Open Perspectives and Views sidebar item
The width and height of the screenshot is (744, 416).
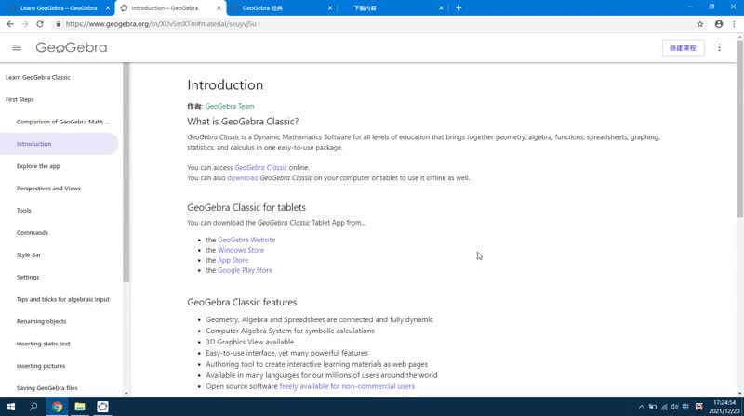coord(48,188)
